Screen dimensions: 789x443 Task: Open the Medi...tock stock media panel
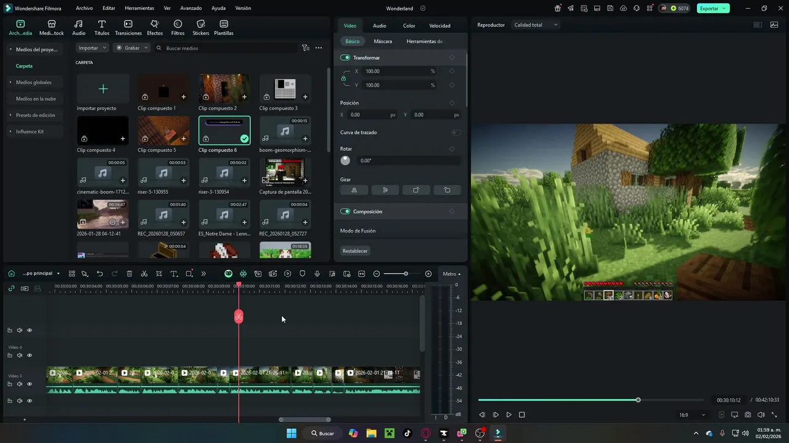click(52, 28)
